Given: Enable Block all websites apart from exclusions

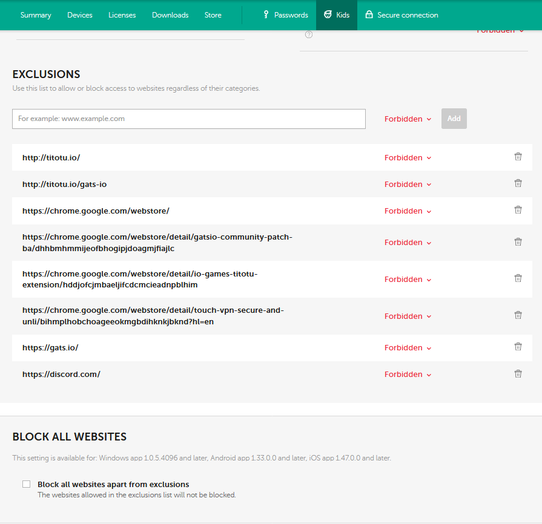Looking at the screenshot, I should [26, 484].
